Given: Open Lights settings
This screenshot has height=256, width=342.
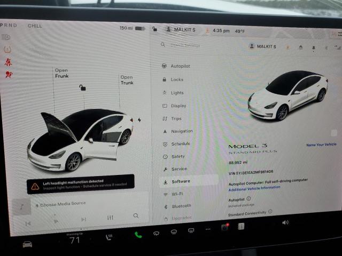Looking at the screenshot, I should coord(173,93).
